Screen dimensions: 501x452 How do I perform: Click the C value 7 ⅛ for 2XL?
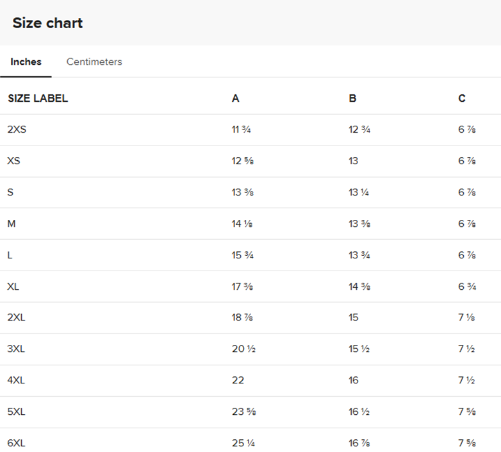[x=466, y=318]
